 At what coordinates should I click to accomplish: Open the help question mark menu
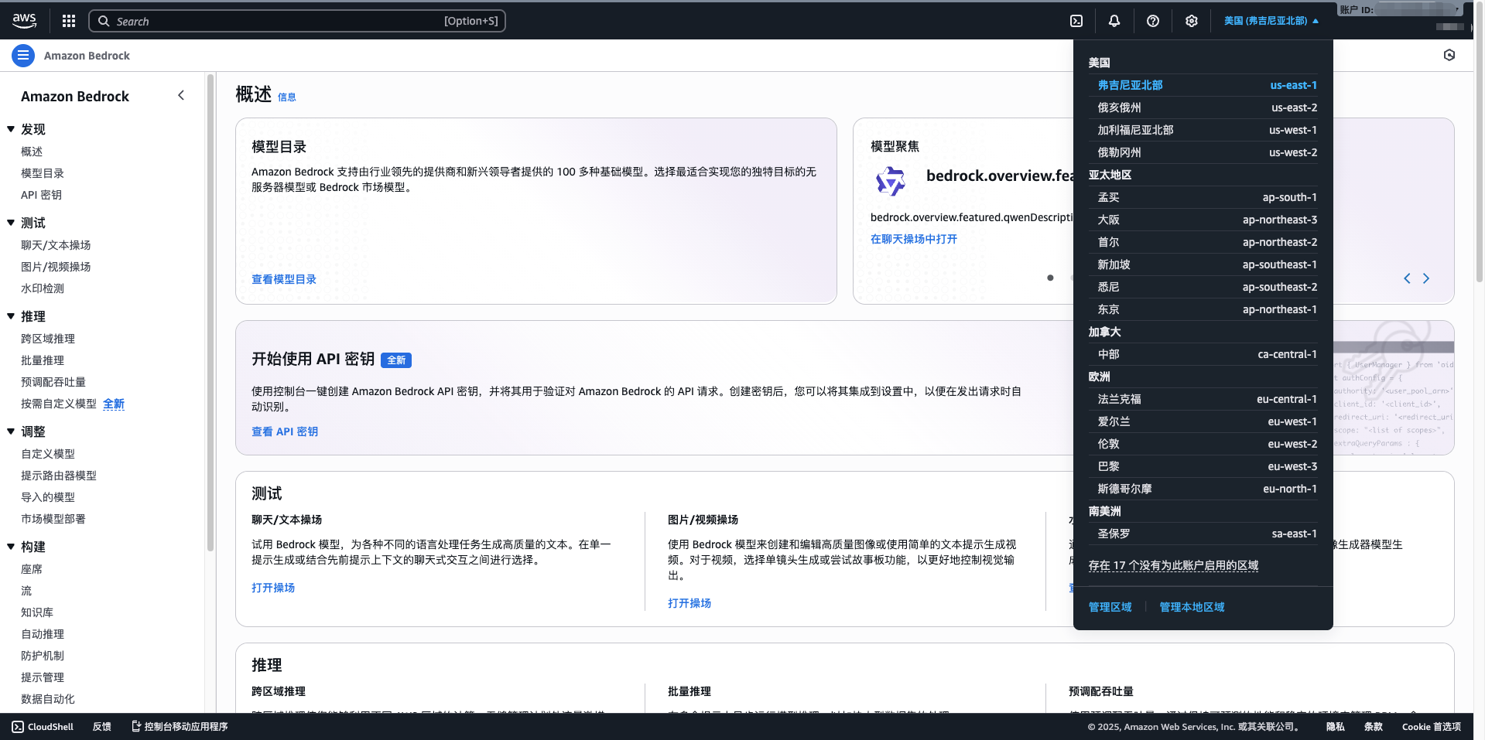coord(1152,21)
